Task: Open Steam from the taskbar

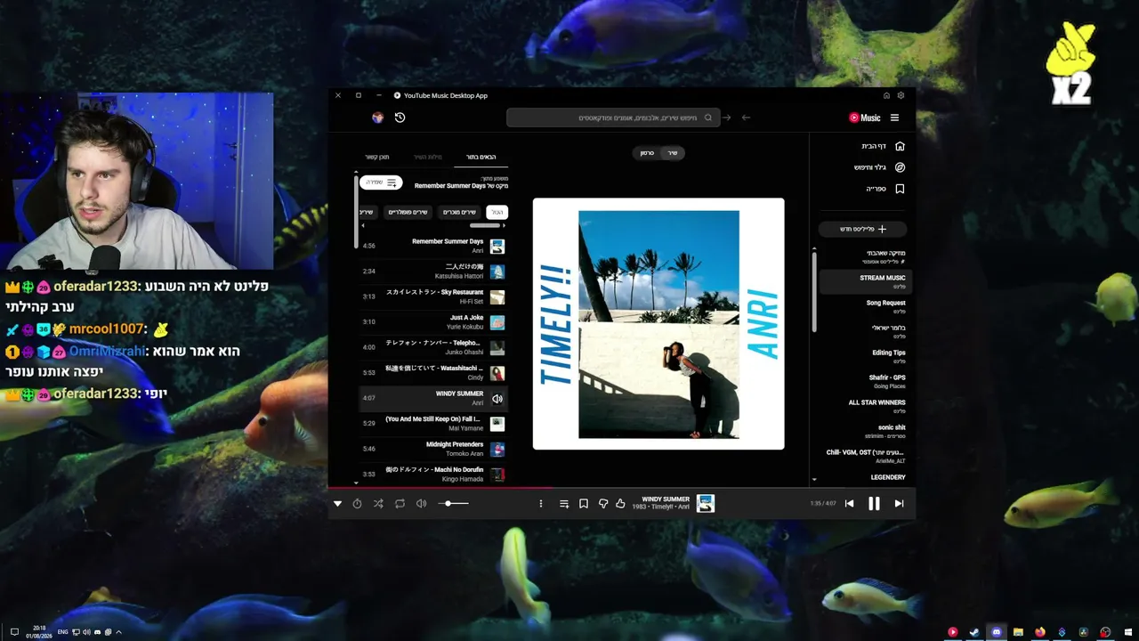Action: click(974, 632)
